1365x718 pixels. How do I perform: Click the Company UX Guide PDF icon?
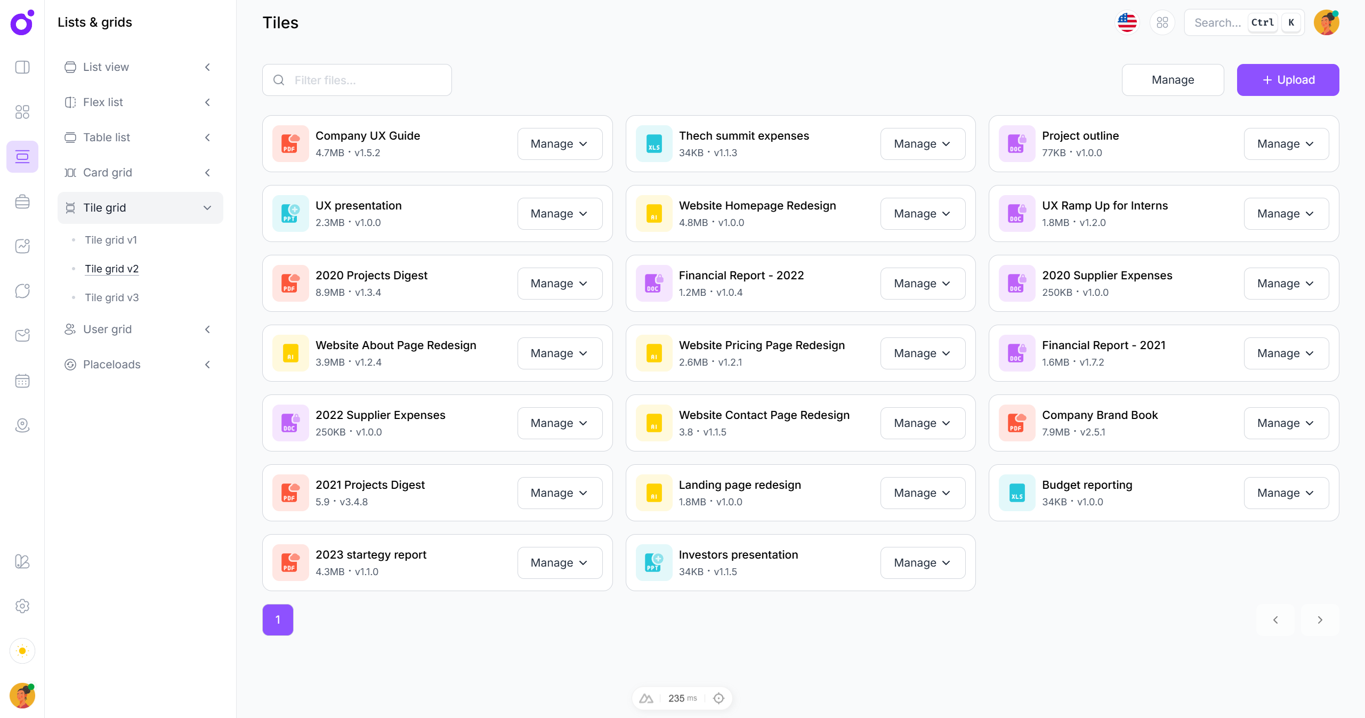coord(290,144)
